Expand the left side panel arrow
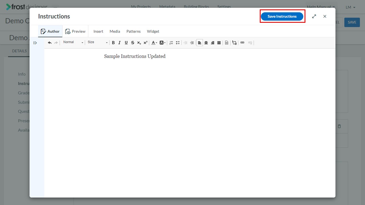This screenshot has height=205, width=365. coord(35,43)
